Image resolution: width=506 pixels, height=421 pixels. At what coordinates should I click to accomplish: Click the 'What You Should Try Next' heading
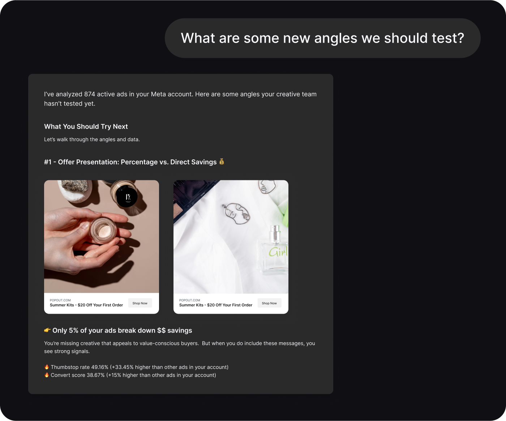coord(86,126)
